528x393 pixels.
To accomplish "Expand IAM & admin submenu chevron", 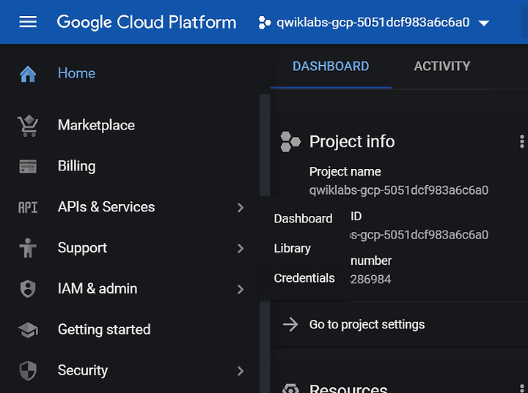I will [240, 290].
